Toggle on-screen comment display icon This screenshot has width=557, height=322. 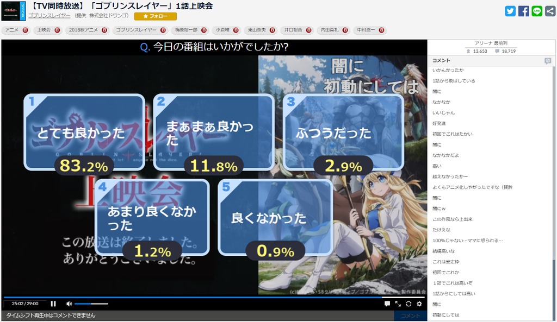[387, 304]
